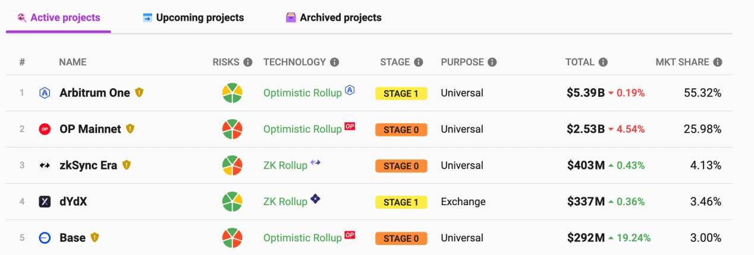
Task: Click the Total column info icon
Action: [603, 62]
